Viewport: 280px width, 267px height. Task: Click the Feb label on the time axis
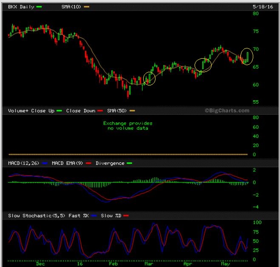113,264
